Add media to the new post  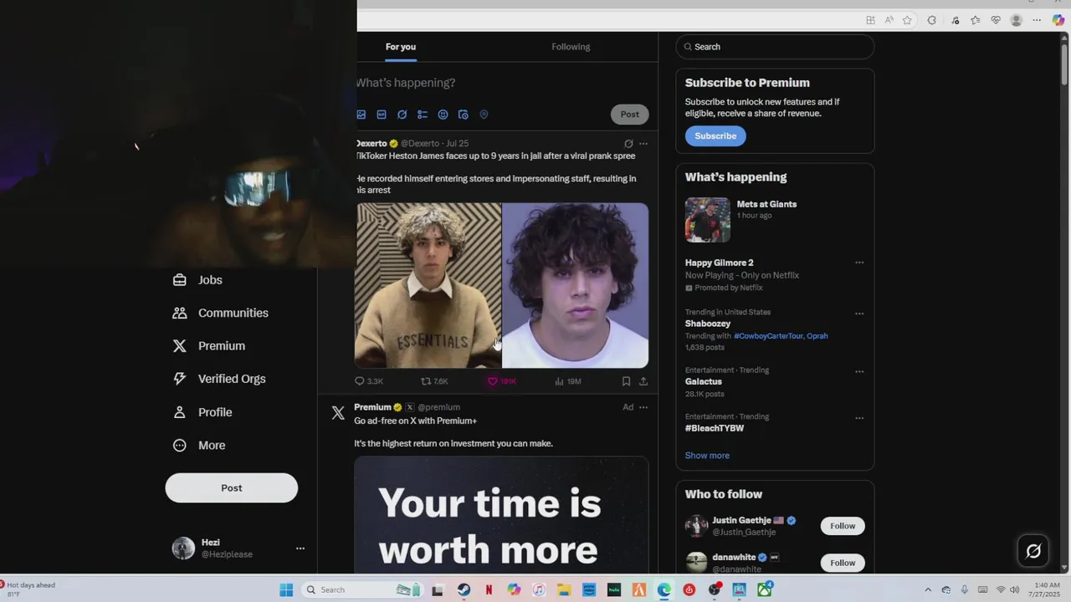[x=361, y=115]
